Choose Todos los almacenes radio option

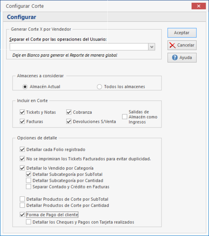coord(99,87)
